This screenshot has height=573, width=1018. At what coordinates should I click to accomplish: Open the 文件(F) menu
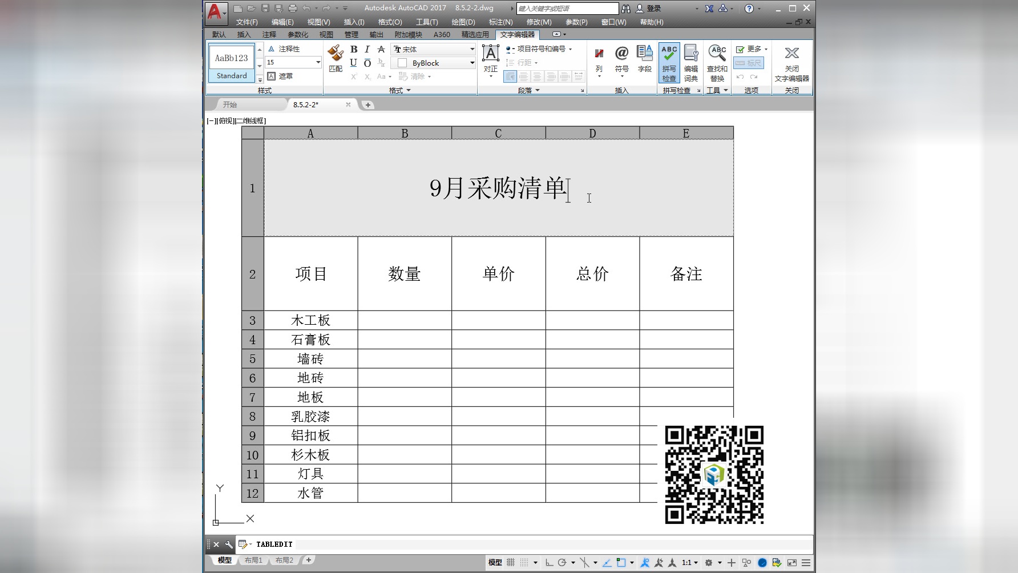click(247, 22)
